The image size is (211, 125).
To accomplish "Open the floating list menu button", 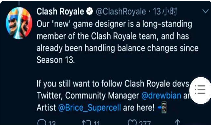I will (200, 90).
